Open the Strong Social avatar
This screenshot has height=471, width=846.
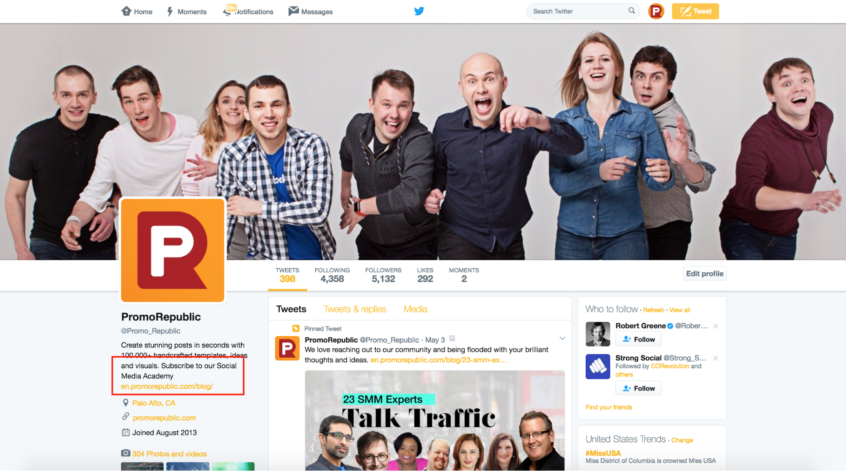pos(598,366)
